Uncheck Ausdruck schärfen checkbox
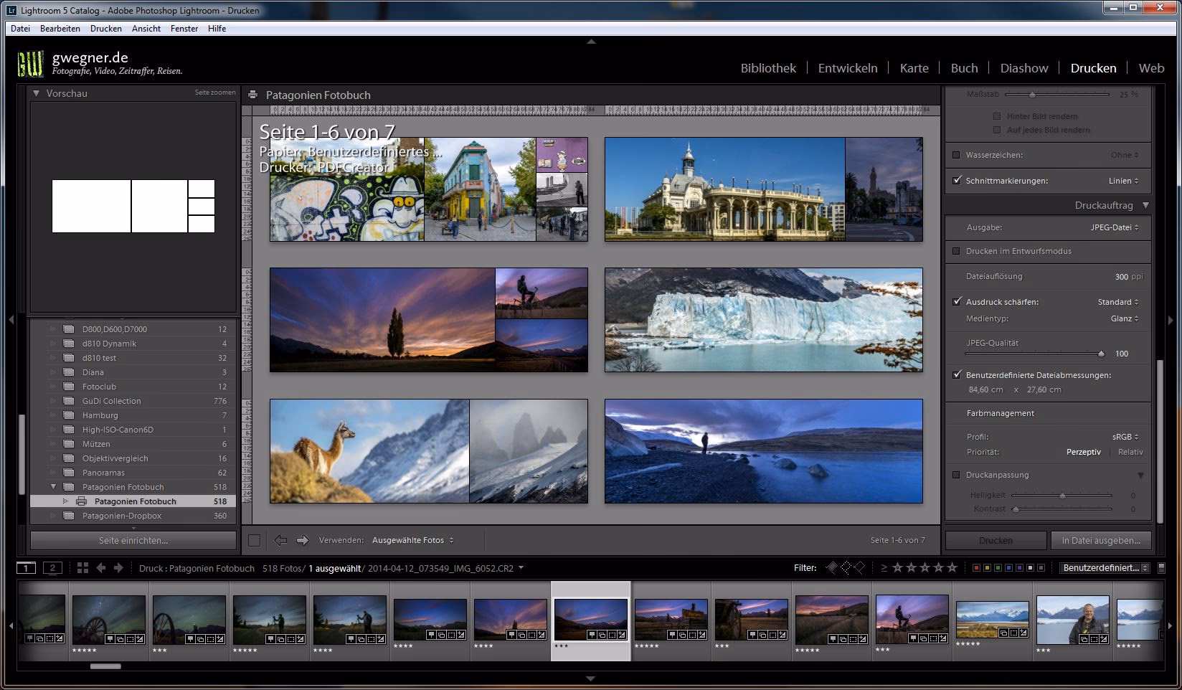The image size is (1182, 690). [x=956, y=302]
